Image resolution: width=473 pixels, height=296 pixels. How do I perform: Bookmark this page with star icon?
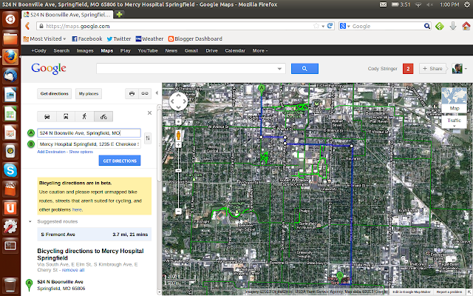point(316,26)
